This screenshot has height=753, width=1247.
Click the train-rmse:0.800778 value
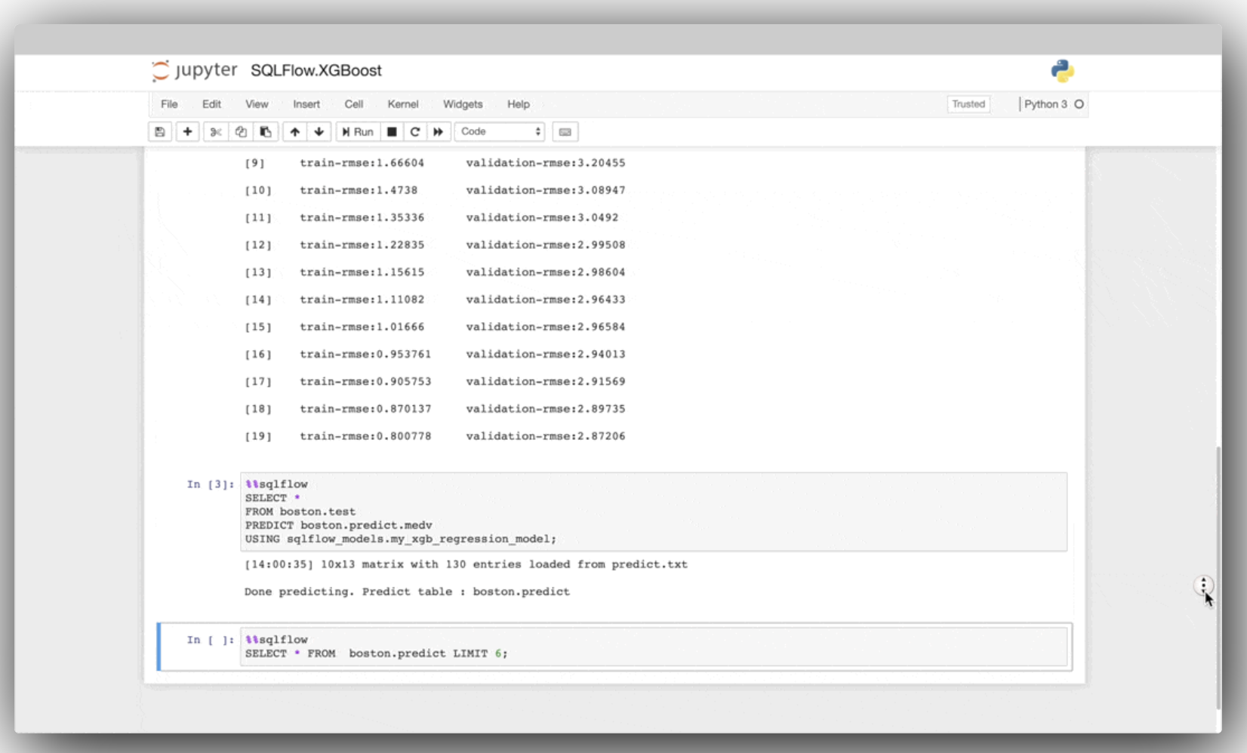pyautogui.click(x=365, y=436)
